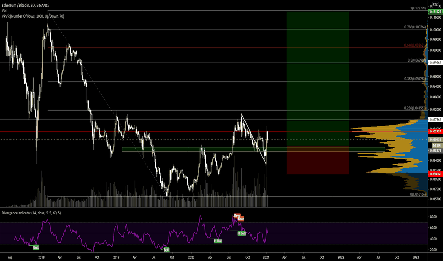Screen dimensions: 443x261
Task: Click the 0.030136 current price tag
Action: click(435, 140)
